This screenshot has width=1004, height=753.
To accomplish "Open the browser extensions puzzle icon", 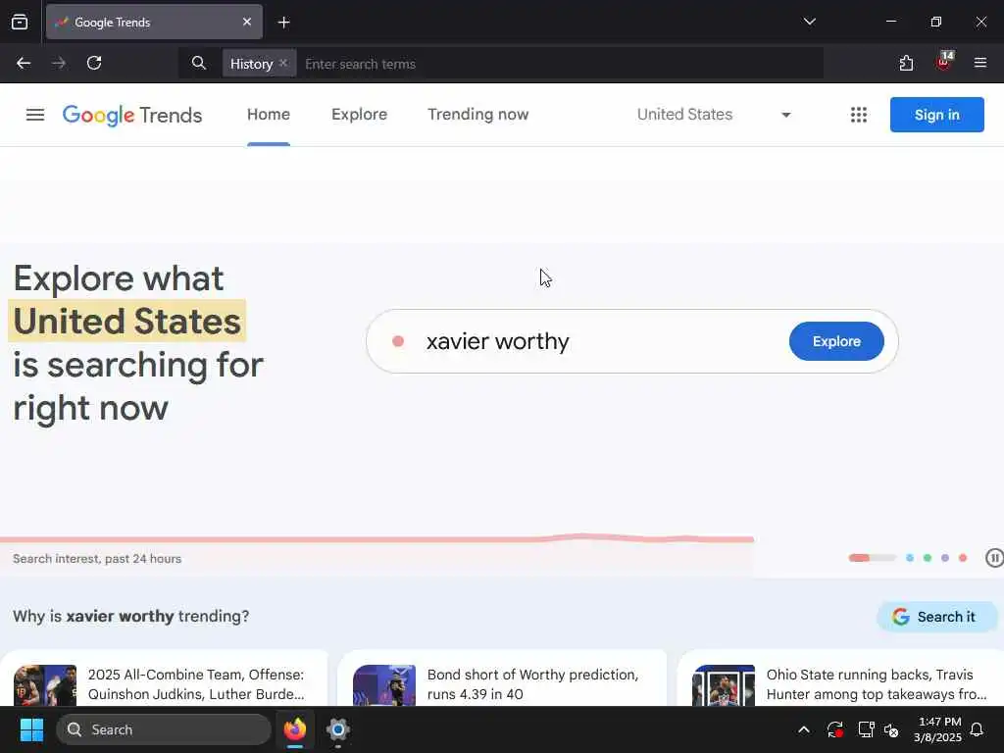I will click(906, 63).
